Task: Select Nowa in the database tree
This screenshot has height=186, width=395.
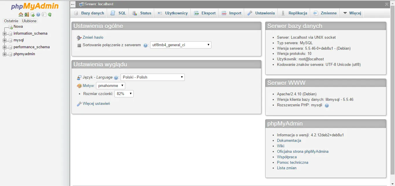Action: [x=18, y=27]
